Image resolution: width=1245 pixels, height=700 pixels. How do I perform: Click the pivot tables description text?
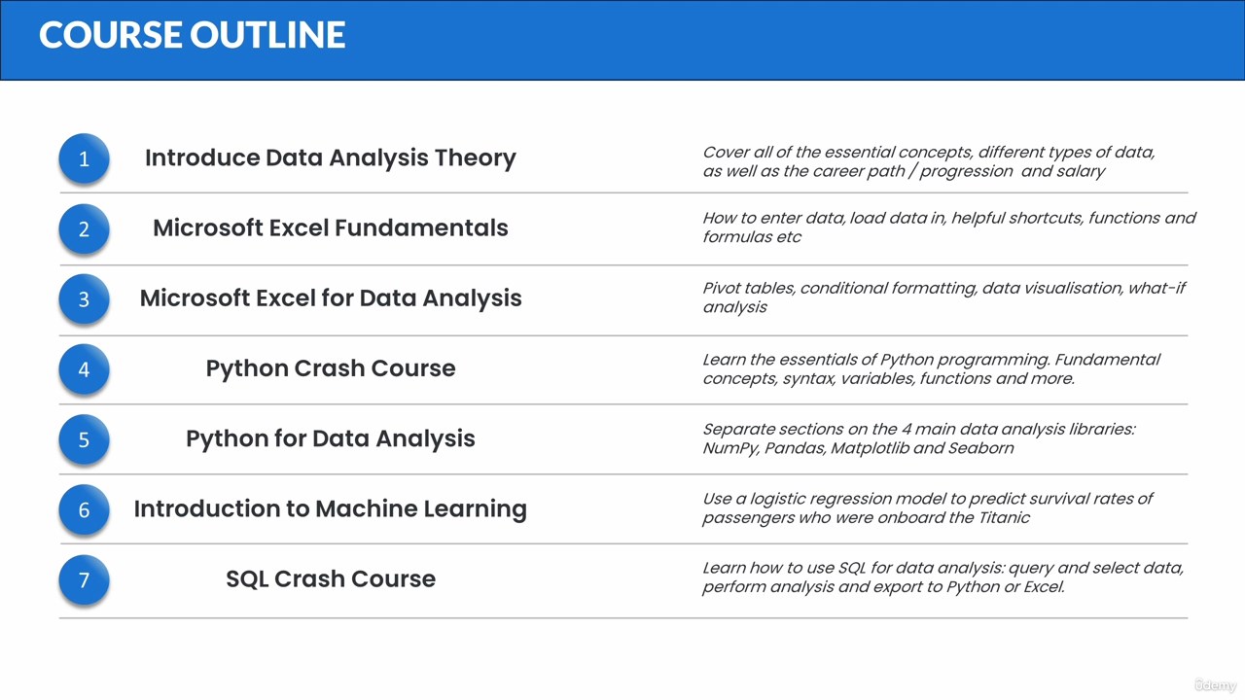coord(944,297)
